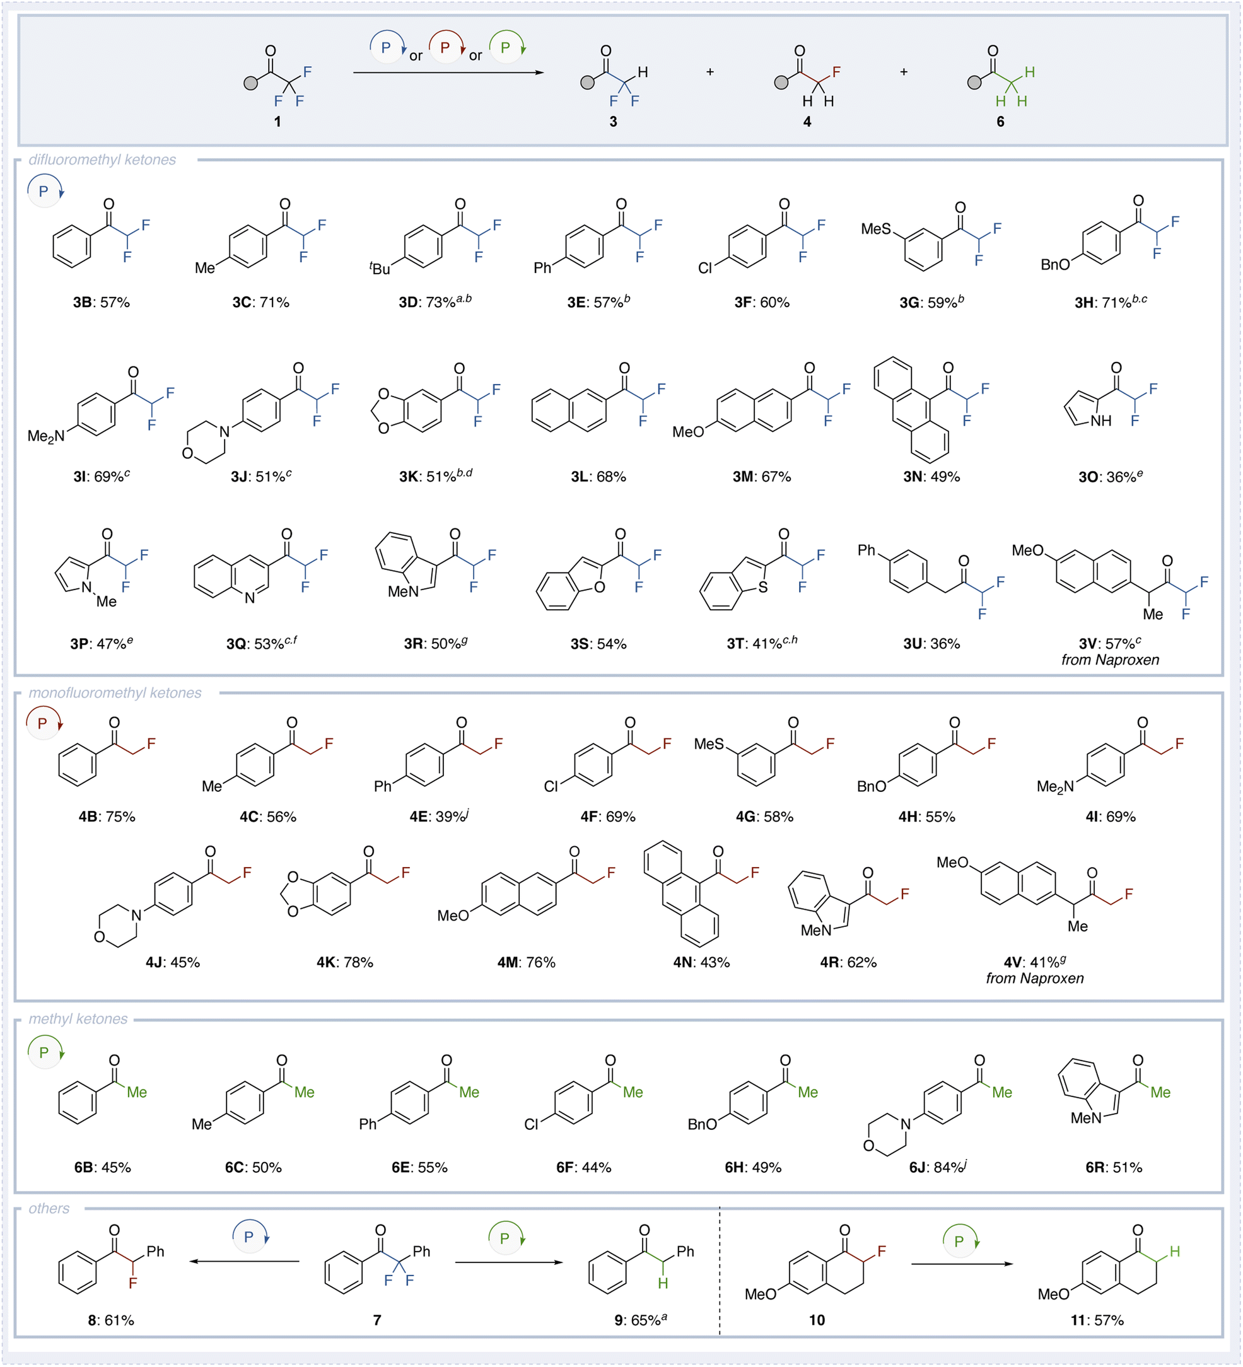
Task: Click compound number 6 label in header
Action: (x=1000, y=121)
